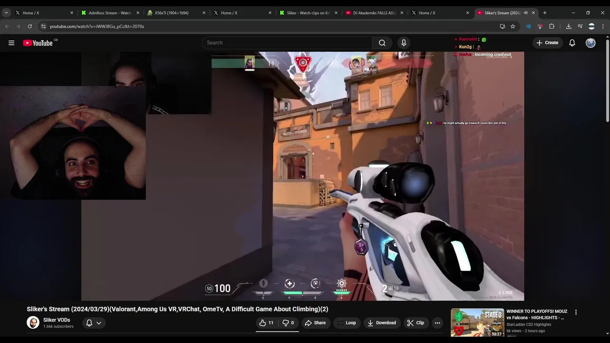Switch to the Sliker clips on Kick tab

(x=308, y=13)
